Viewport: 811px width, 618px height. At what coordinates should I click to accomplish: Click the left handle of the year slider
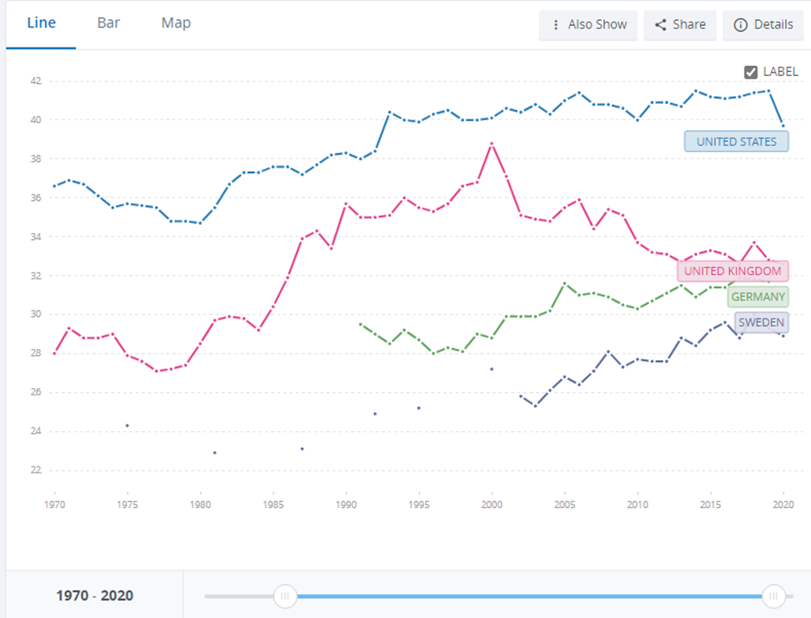coord(284,595)
